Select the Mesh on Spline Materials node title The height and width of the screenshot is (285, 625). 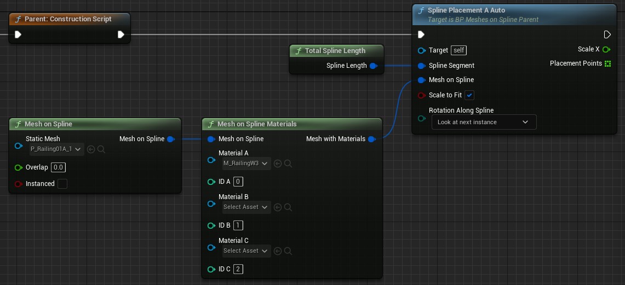(x=257, y=124)
